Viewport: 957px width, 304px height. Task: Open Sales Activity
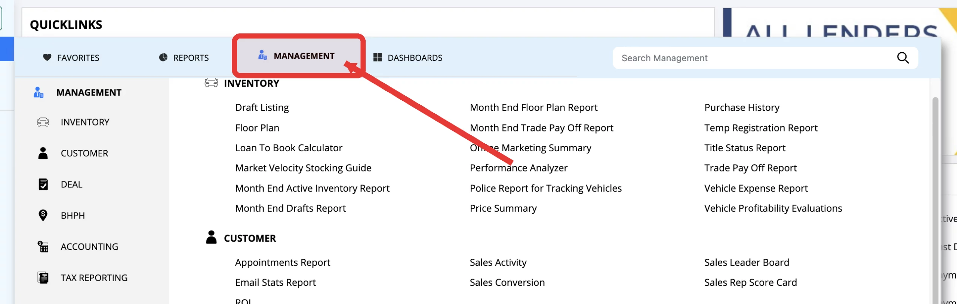(498, 263)
